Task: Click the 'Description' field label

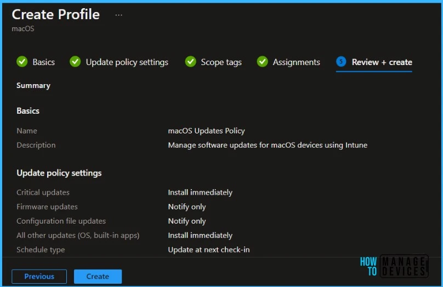Action: pyautogui.click(x=36, y=145)
